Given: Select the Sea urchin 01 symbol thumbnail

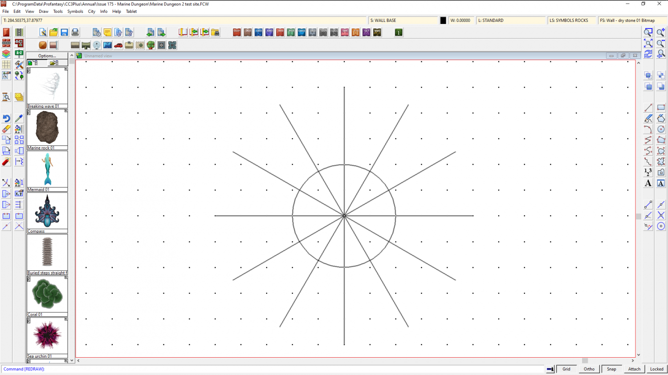Looking at the screenshot, I should click(x=47, y=336).
